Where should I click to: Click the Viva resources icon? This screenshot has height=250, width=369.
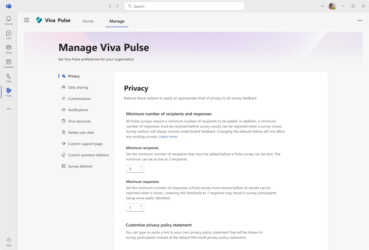pos(64,121)
